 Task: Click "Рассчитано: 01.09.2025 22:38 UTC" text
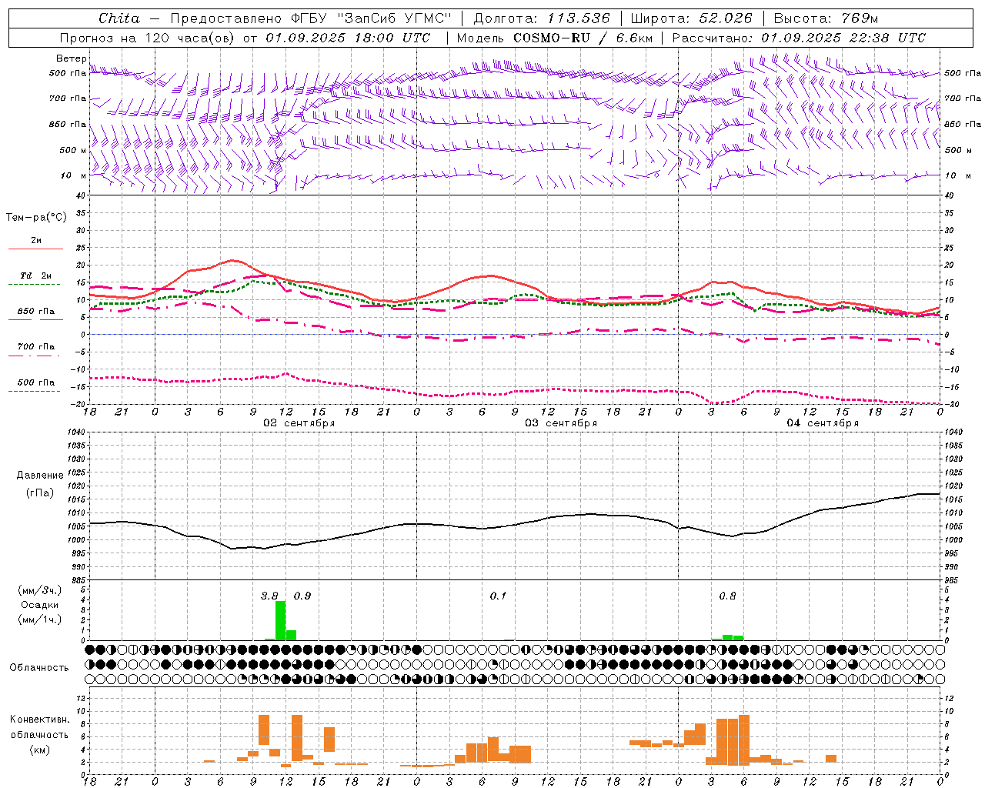(x=799, y=38)
